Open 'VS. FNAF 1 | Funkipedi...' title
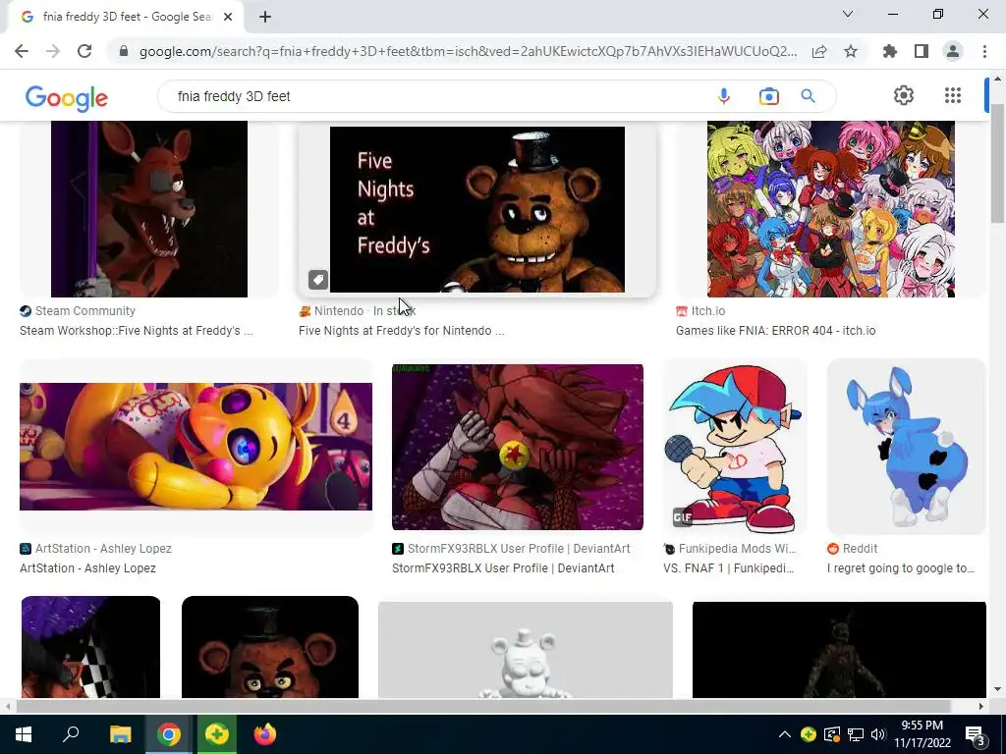 click(728, 568)
